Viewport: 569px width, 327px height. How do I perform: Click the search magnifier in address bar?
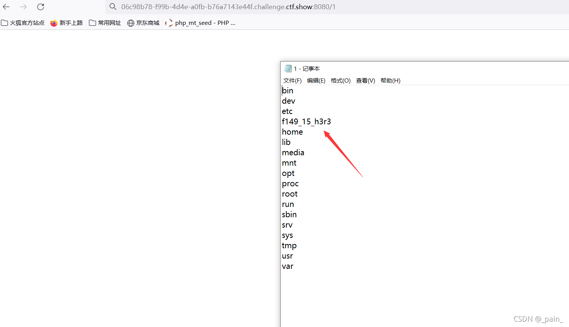point(113,7)
